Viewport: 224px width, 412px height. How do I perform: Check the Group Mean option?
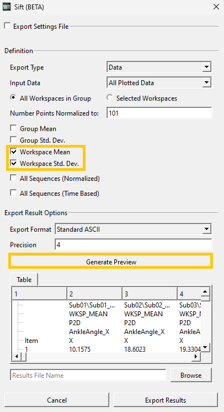coord(13,128)
